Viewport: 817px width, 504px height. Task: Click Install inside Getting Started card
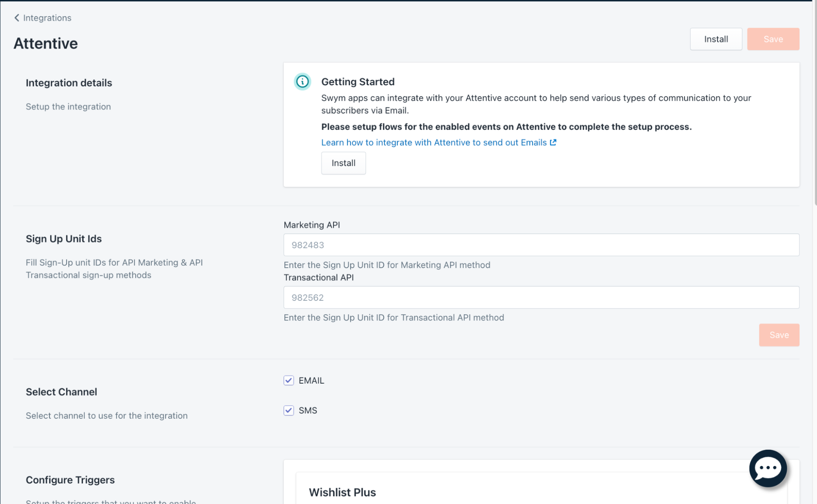click(x=343, y=163)
